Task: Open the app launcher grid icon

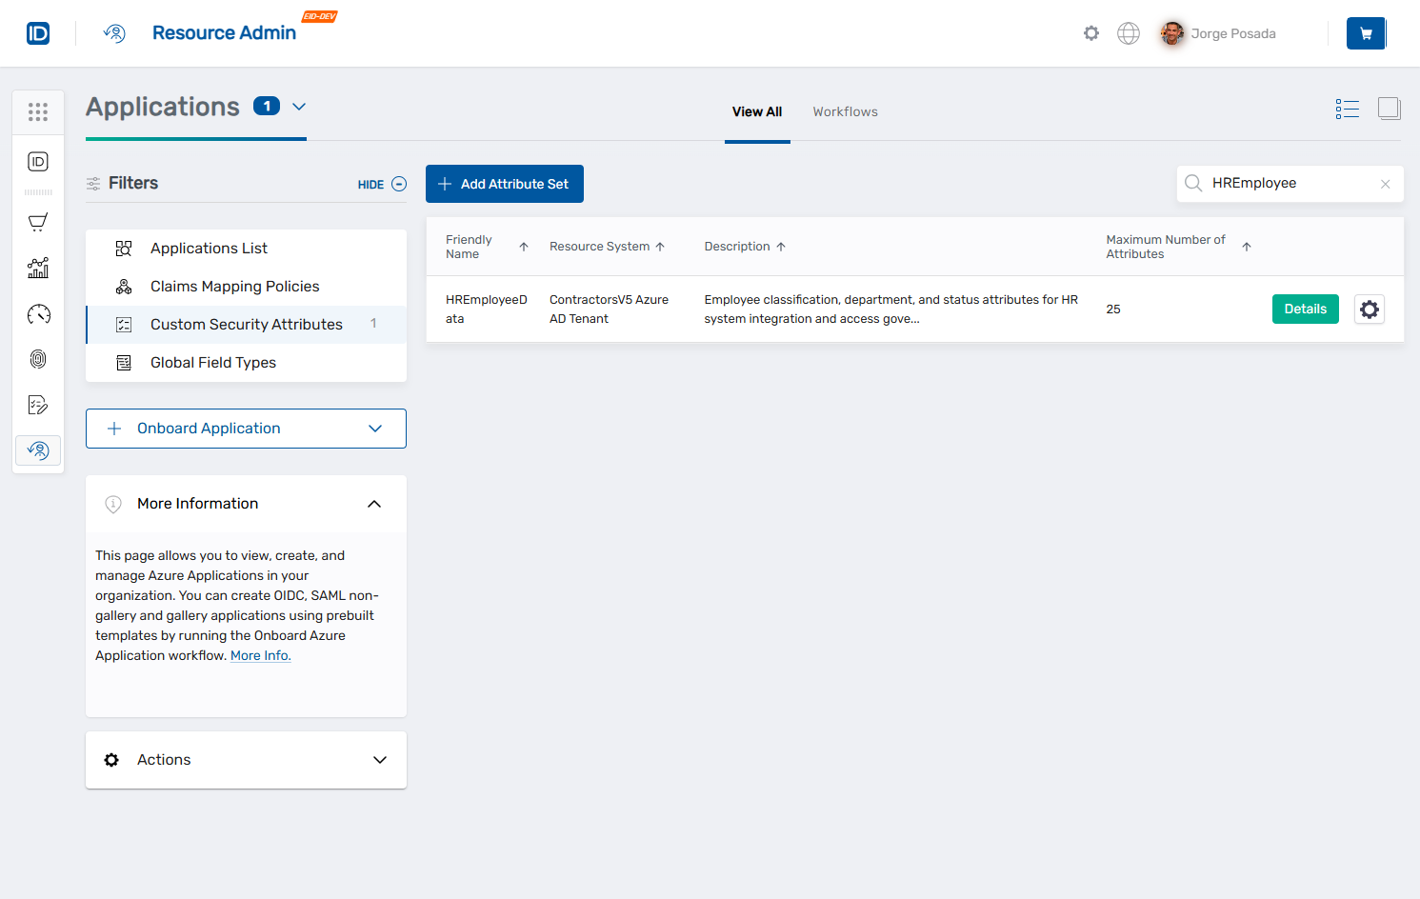Action: [38, 111]
